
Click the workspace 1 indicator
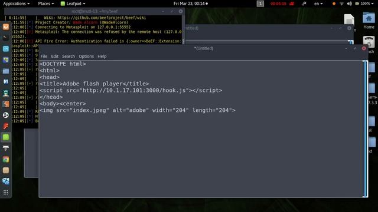260,4
